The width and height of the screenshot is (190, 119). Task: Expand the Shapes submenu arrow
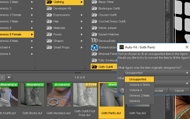81,41
